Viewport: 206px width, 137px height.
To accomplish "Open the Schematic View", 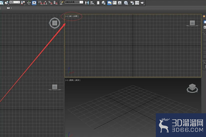I will [x=120, y=3].
